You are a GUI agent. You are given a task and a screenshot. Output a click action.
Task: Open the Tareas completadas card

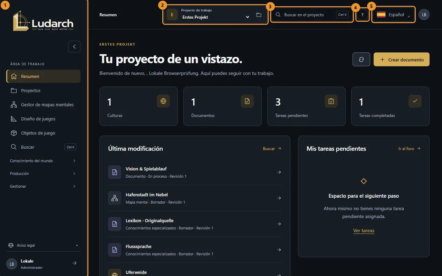(390, 106)
